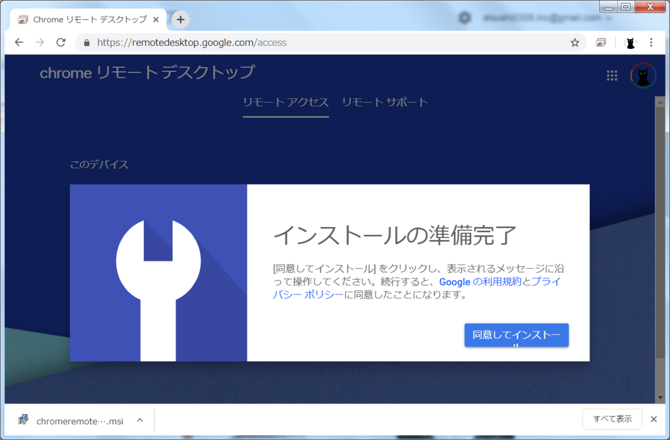Select the Chrome リモート デスクトップ browser tab
The image size is (670, 440).
pos(89,20)
